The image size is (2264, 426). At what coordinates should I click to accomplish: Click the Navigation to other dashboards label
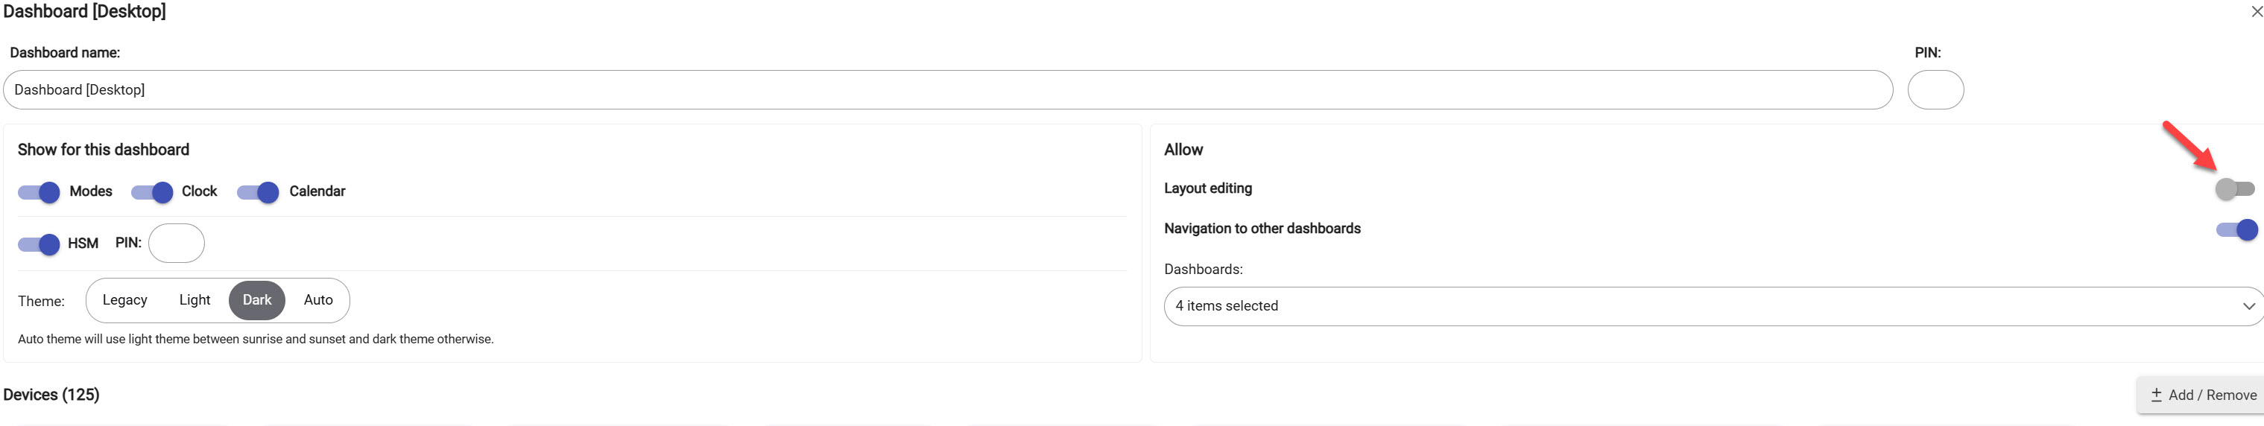point(1262,229)
